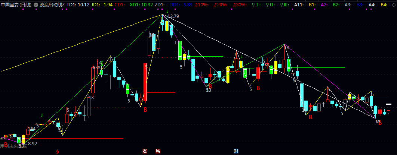Click the A11 indicator label
The width and height of the screenshot is (397, 155).
tap(300, 4)
